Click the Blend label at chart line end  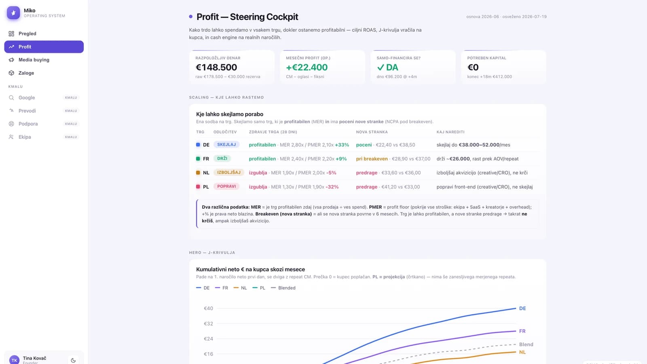tap(526, 344)
